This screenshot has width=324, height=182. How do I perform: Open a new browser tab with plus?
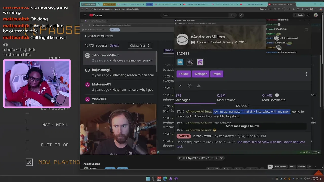coord(298,4)
